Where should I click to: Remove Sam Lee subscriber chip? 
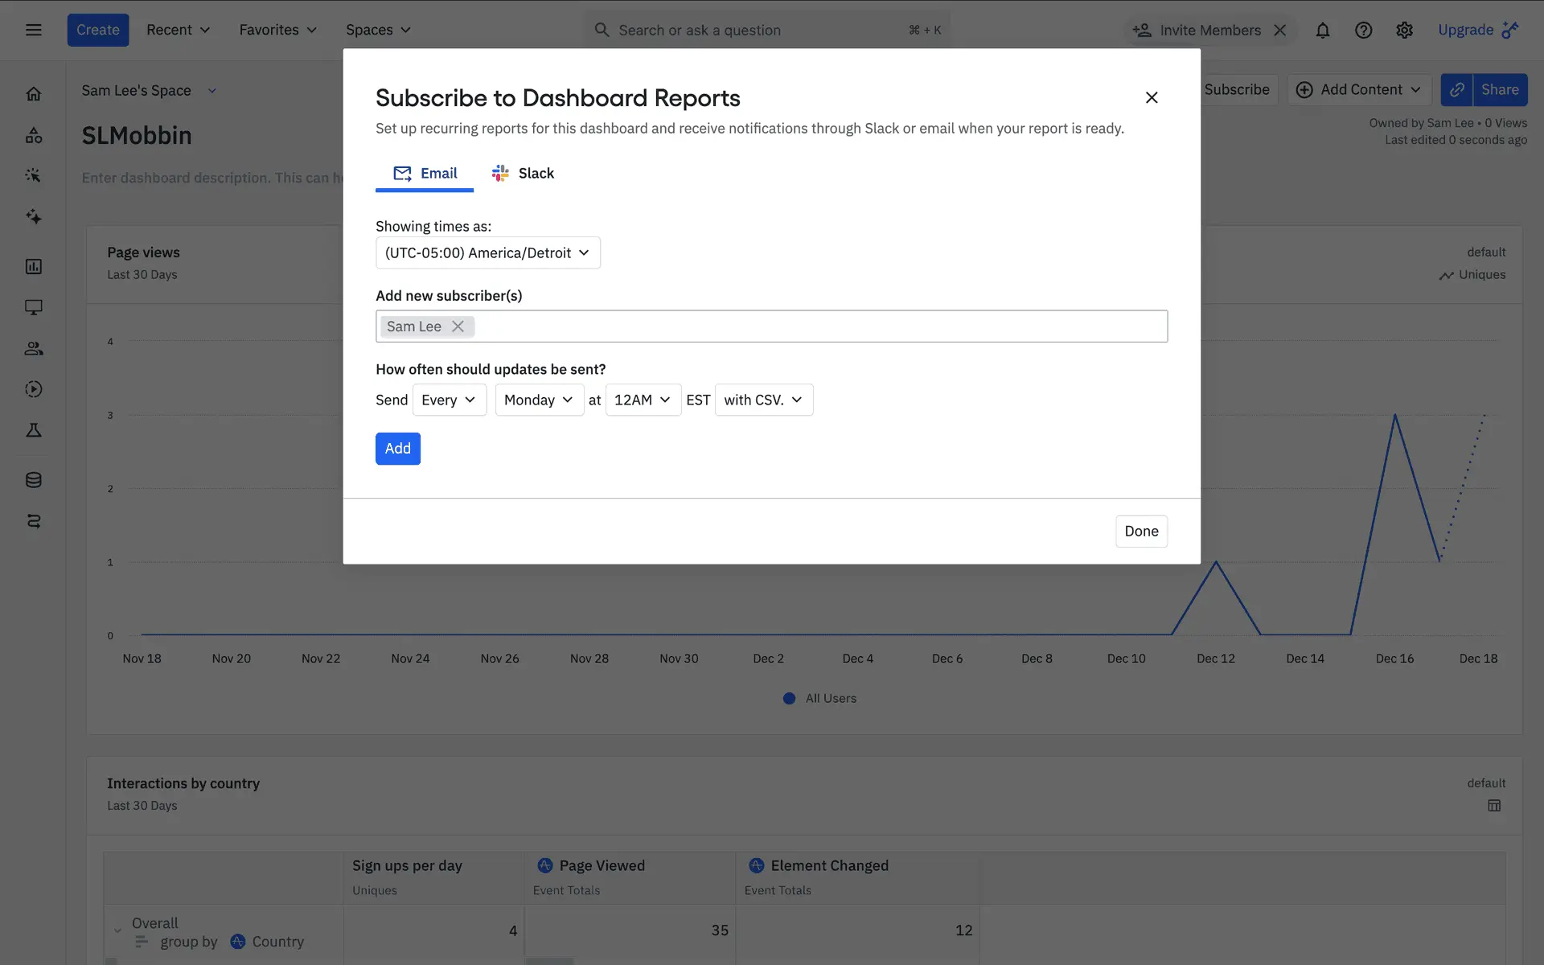pos(458,326)
